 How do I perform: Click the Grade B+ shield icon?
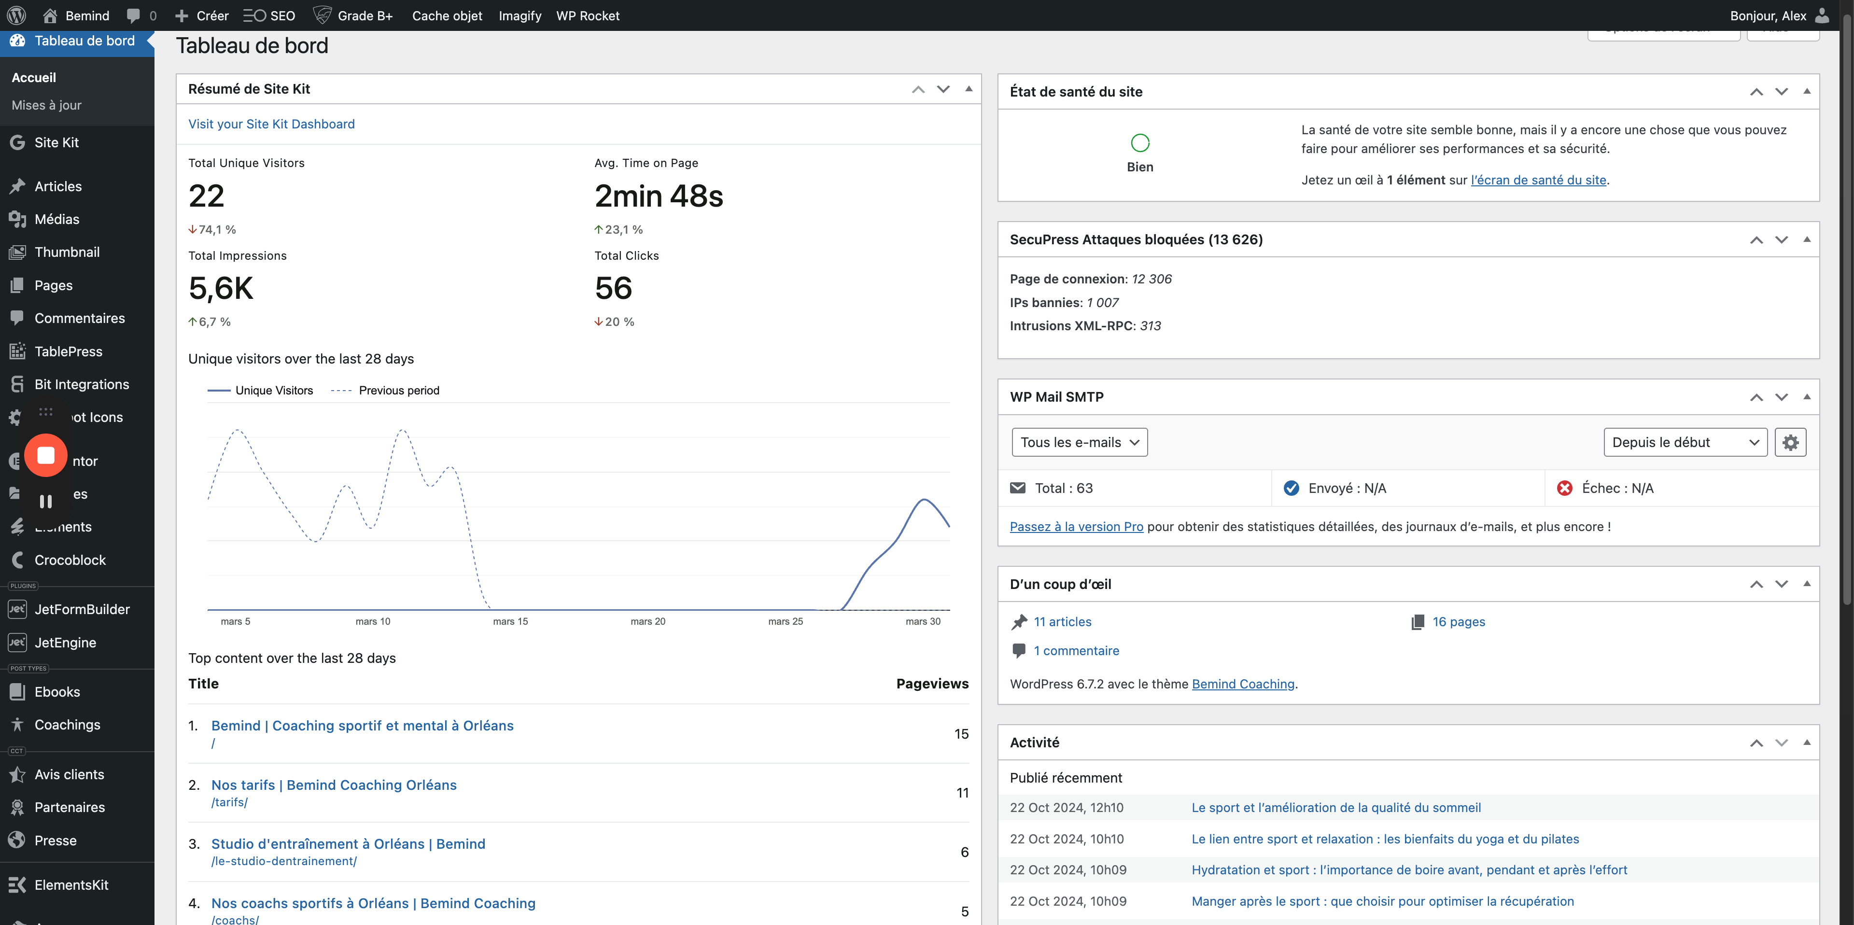[x=323, y=15]
